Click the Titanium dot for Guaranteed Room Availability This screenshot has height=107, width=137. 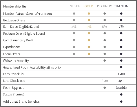pos(121,67)
